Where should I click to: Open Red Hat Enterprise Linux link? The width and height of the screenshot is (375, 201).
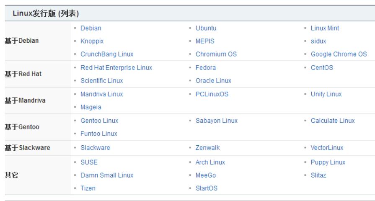click(116, 67)
